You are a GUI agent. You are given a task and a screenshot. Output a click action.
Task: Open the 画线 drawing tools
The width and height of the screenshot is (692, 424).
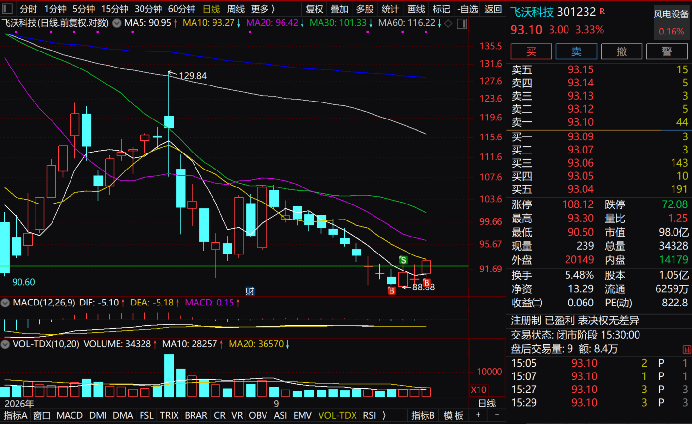(416, 9)
